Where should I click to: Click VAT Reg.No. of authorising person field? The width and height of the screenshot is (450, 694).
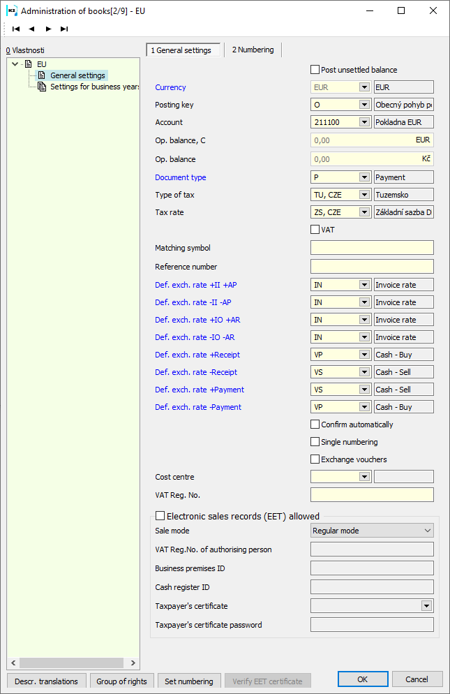tap(372, 549)
